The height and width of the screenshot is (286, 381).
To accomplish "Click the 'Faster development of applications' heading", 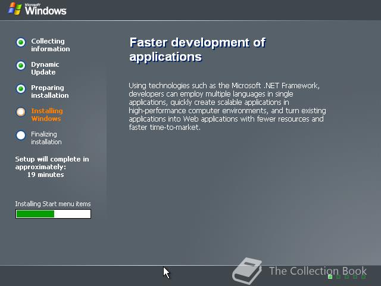I will (x=197, y=49).
